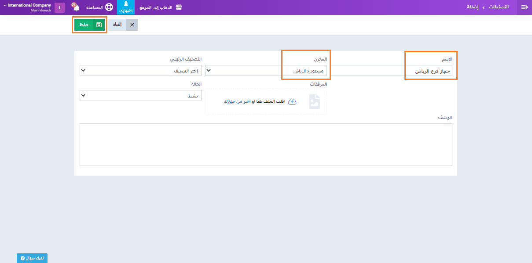Click the help lifebuoy icon
Screen dimensions: 532x263
[109, 7]
